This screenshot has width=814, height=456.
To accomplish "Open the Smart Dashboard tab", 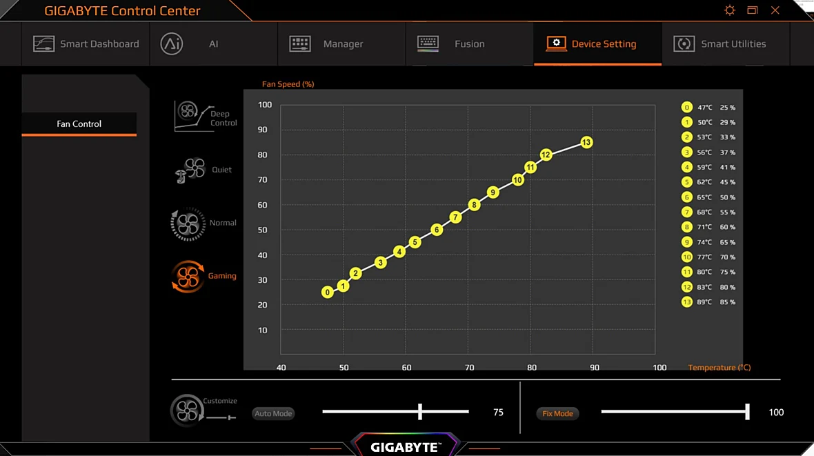I will coord(86,43).
